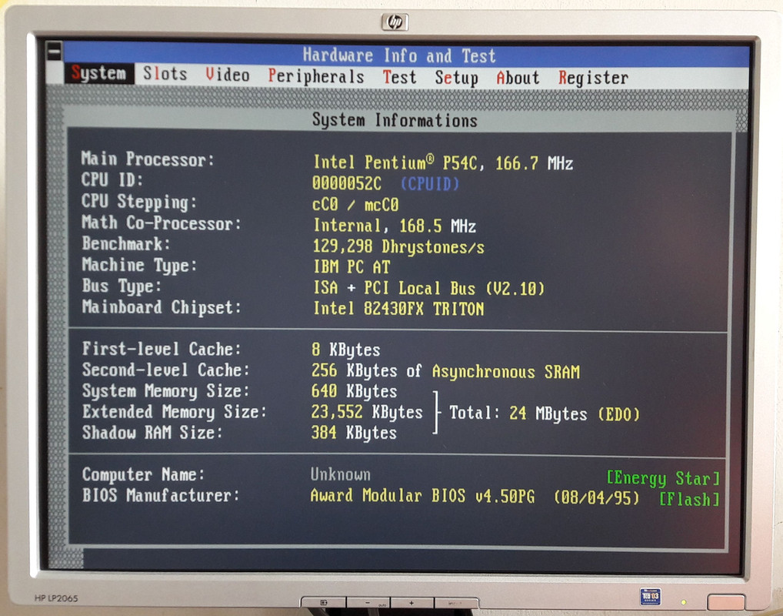Open the Video menu

coord(227,75)
